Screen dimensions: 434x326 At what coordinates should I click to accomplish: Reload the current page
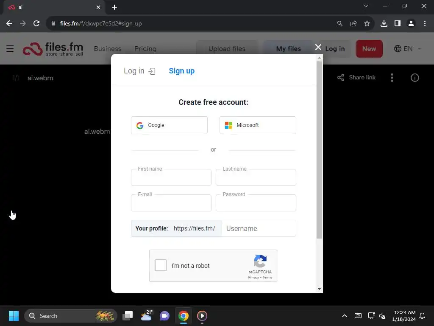36,24
